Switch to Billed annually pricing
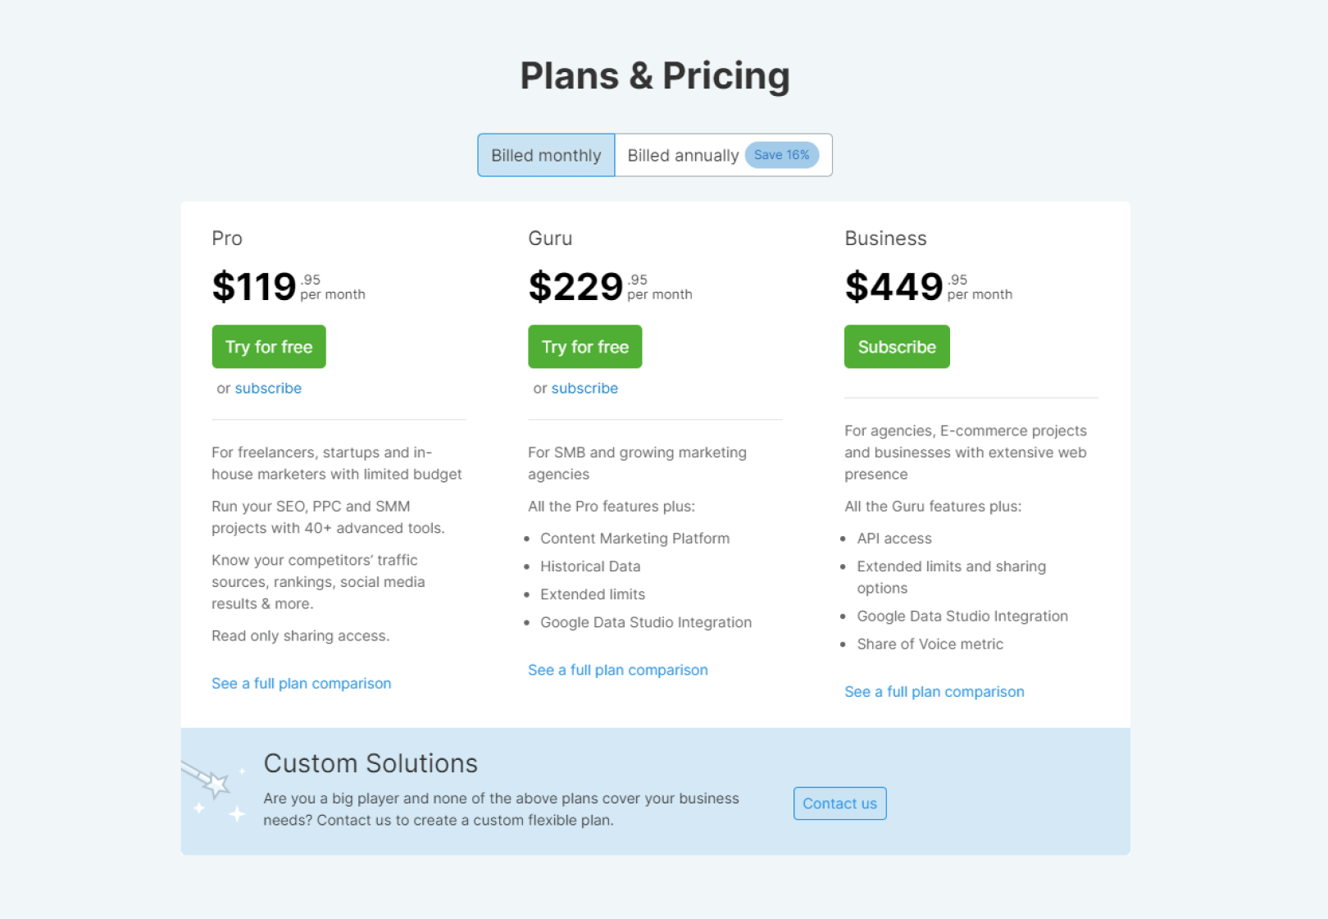1328x919 pixels. [682, 156]
